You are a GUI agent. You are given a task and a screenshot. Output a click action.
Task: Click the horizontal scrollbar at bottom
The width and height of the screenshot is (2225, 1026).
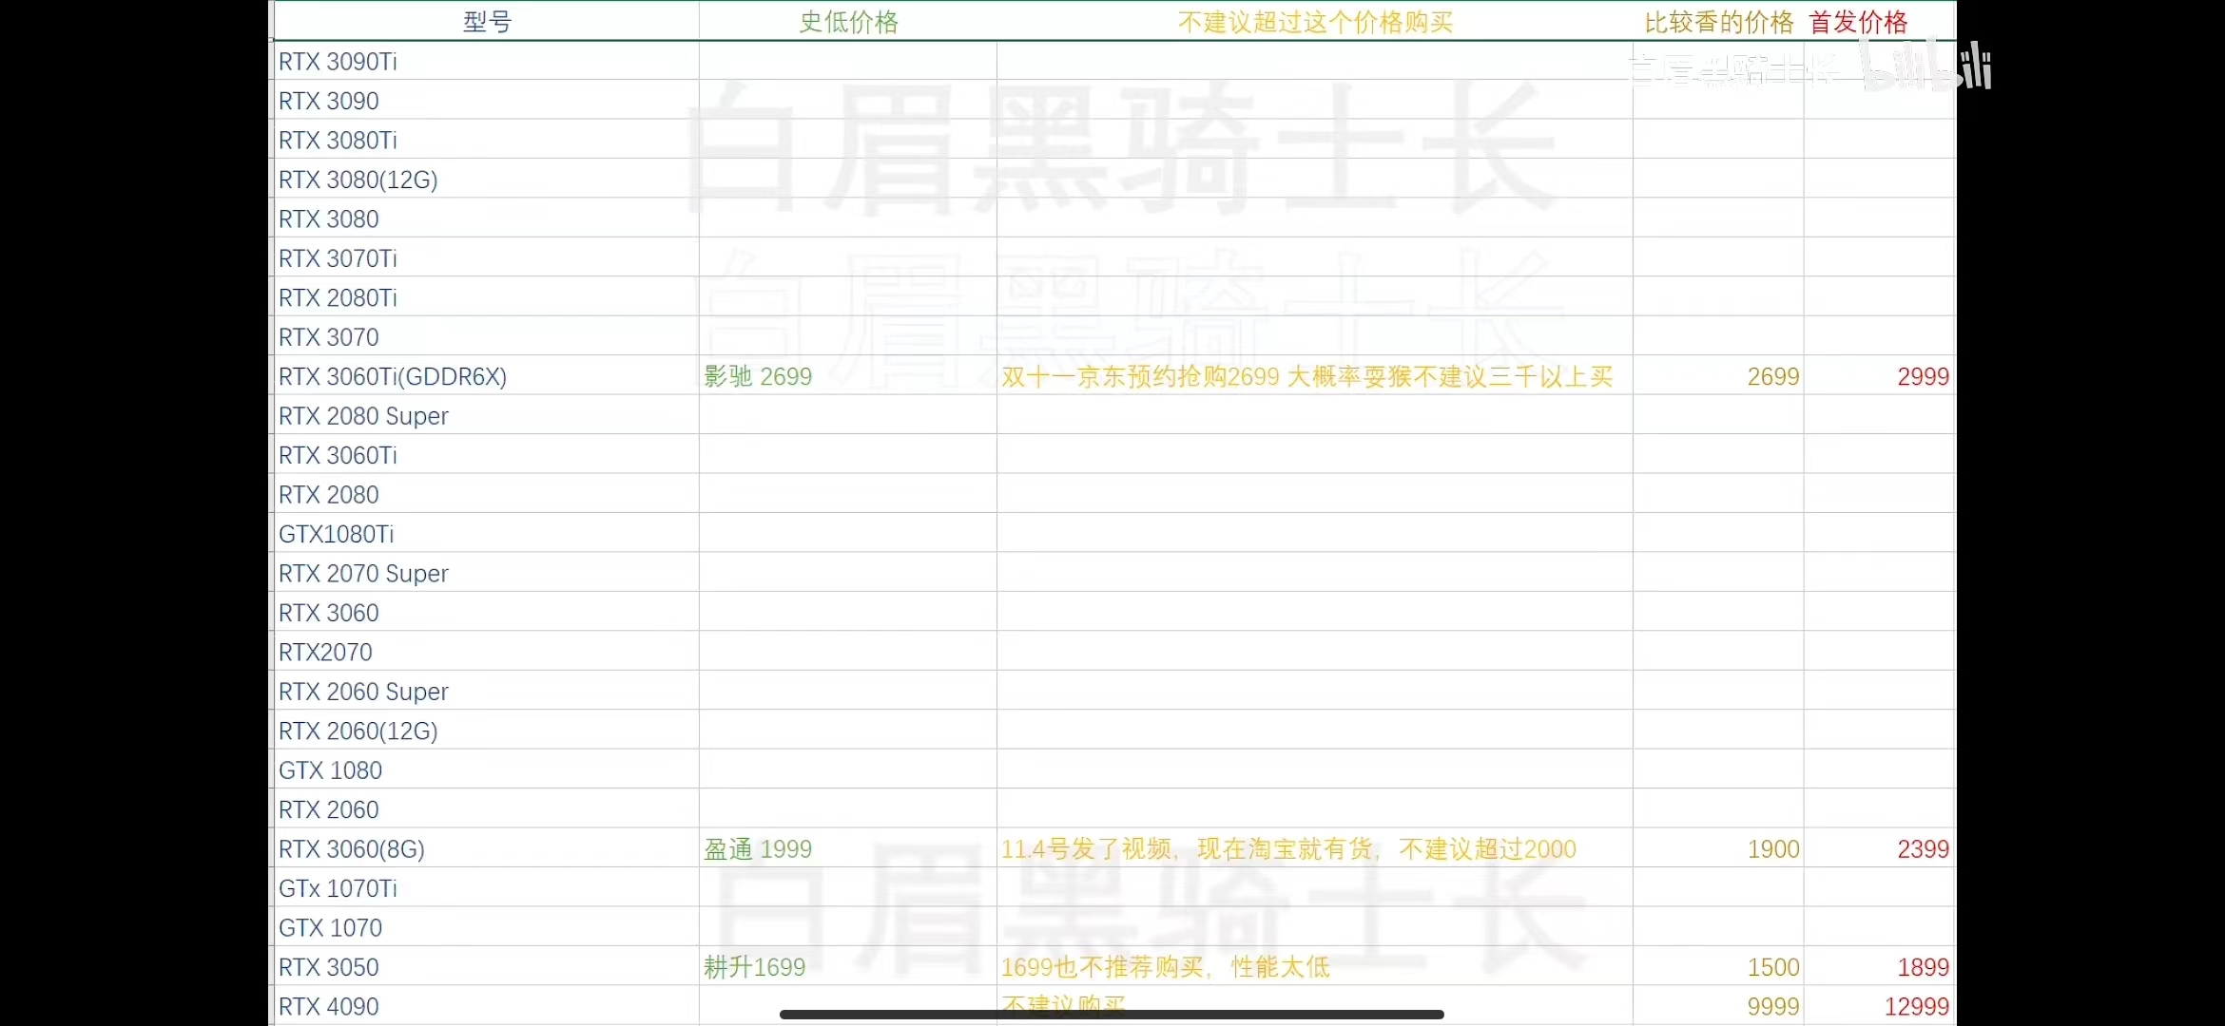(x=1112, y=1015)
